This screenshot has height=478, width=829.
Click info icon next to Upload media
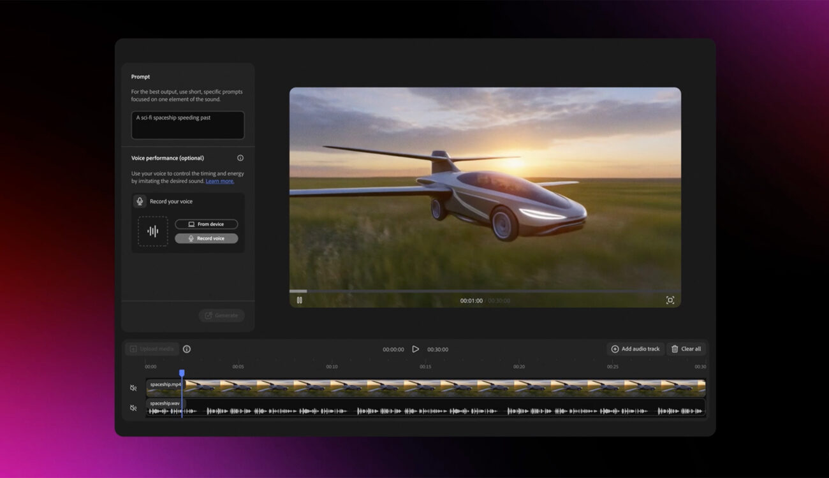tap(187, 349)
